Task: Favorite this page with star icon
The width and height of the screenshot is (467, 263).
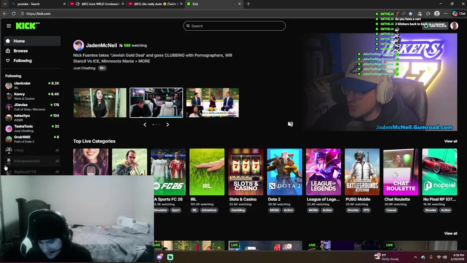Action: tap(410, 14)
